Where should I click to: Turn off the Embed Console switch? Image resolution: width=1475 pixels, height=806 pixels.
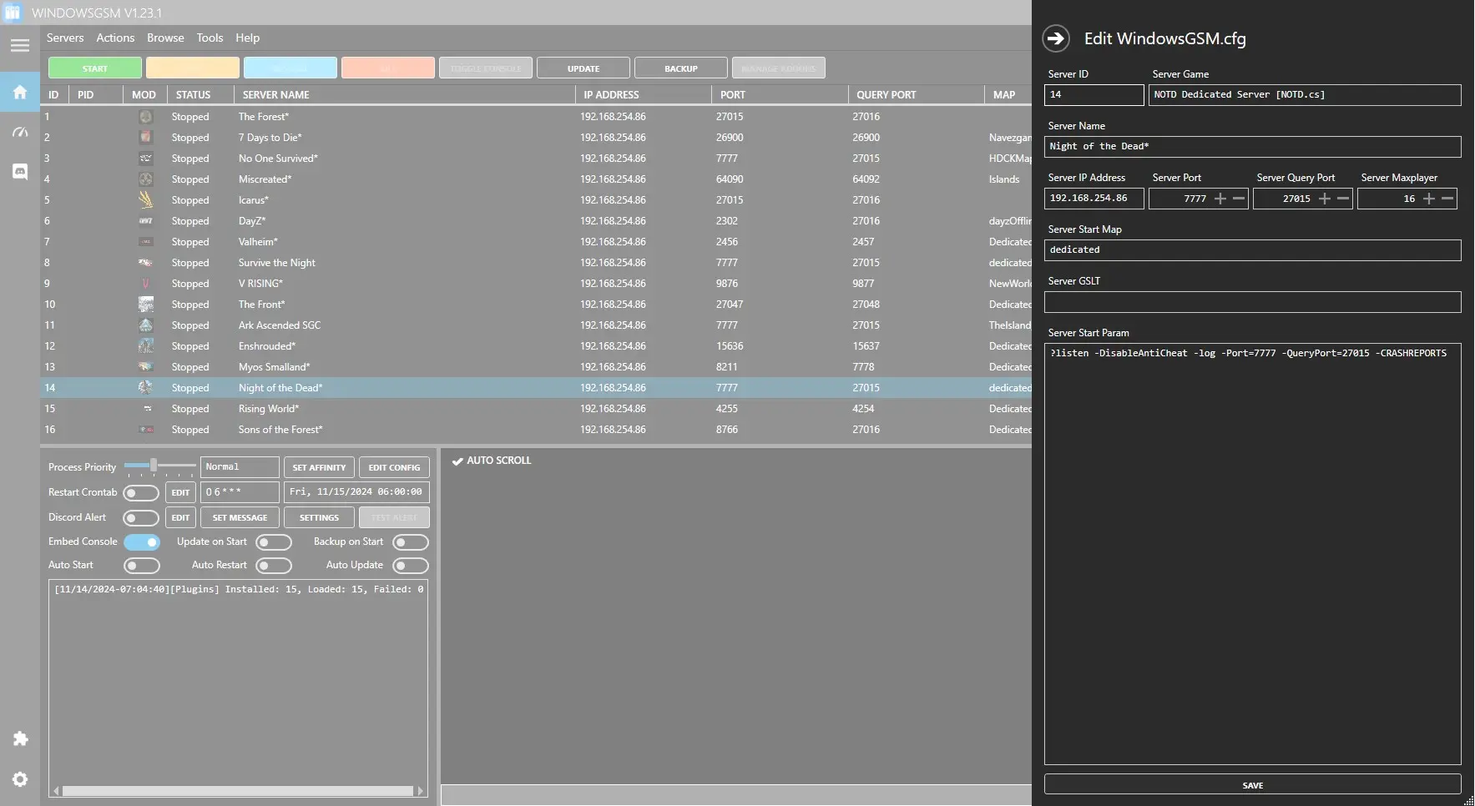tap(141, 542)
